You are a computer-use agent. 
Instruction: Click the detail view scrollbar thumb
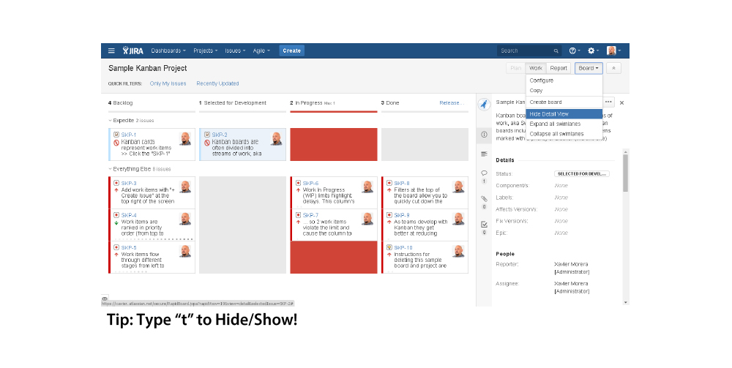point(626,173)
